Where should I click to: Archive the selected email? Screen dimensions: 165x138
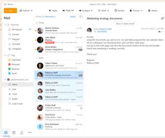pyautogui.click(x=119, y=11)
